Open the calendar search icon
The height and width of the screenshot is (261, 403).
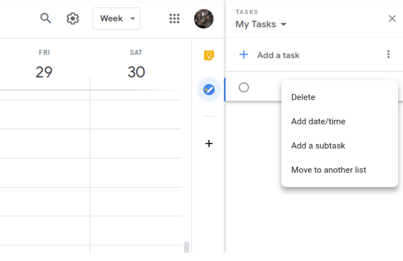(x=46, y=19)
